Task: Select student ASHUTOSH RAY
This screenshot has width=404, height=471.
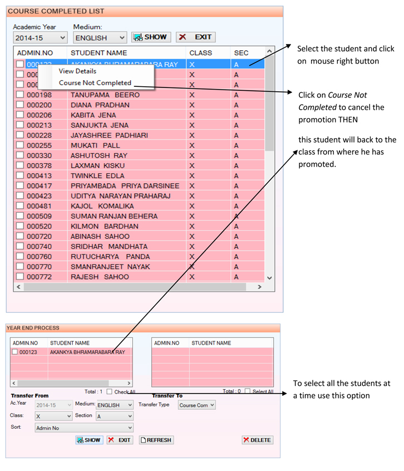Action: pos(99,155)
